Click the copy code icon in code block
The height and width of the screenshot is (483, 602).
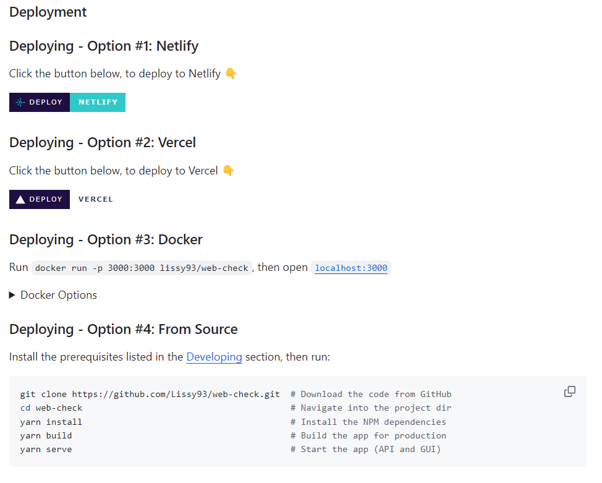569,391
